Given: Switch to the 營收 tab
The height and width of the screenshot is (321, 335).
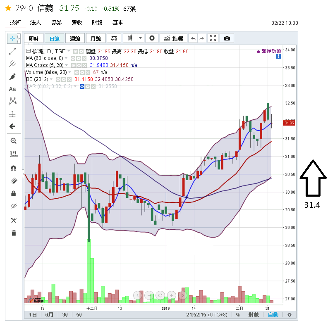Looking at the screenshot, I should [x=77, y=23].
